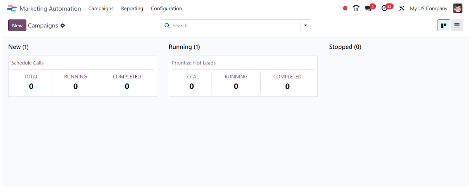
Task: Open the Schedule Calls campaign card
Action: [x=83, y=76]
